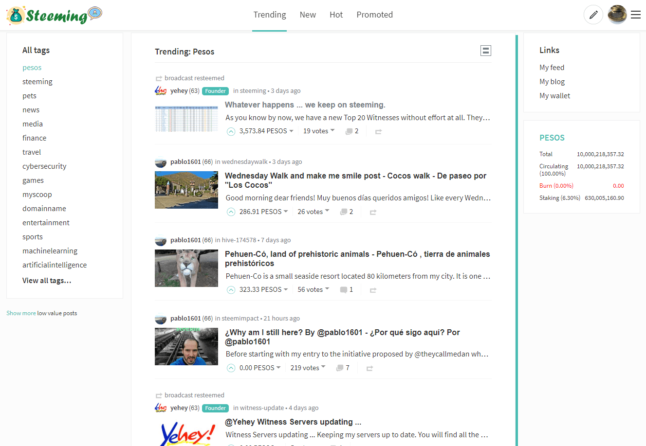This screenshot has width=646, height=446.
Task: Click yehey avatar on 'Whatever happens' post
Action: [161, 91]
